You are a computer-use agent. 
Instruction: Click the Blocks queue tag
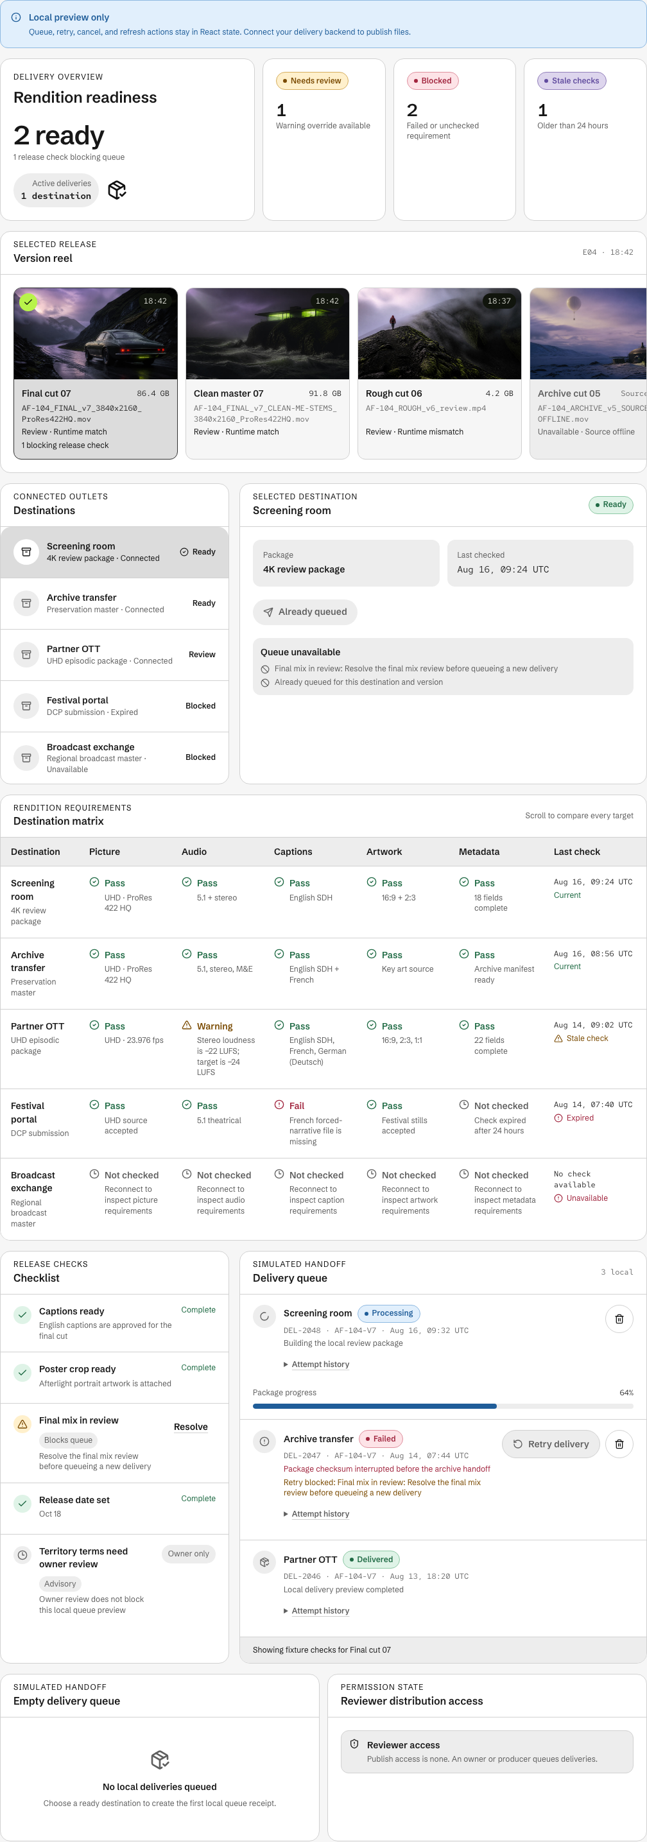[68, 1440]
